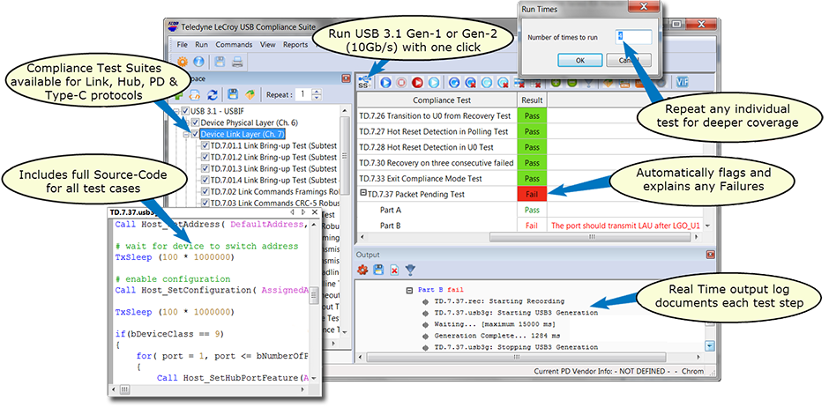Click the Repeat value field
This screenshot has height=415, width=829.
click(x=304, y=94)
